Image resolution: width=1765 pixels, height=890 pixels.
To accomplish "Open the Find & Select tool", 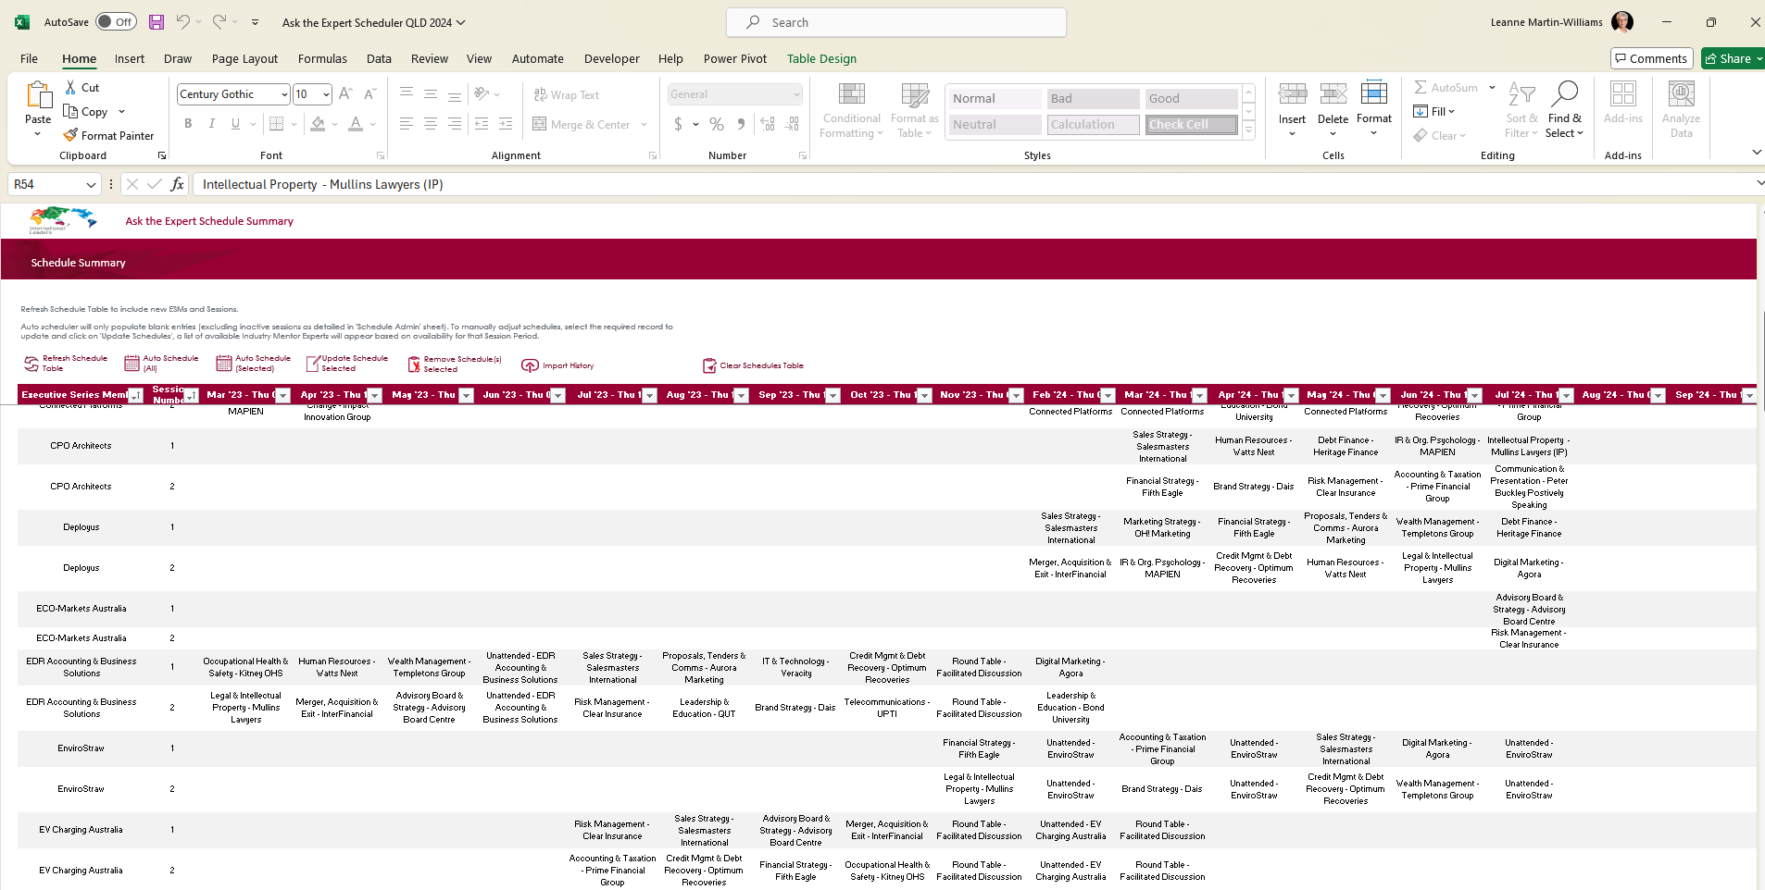I will pyautogui.click(x=1564, y=109).
